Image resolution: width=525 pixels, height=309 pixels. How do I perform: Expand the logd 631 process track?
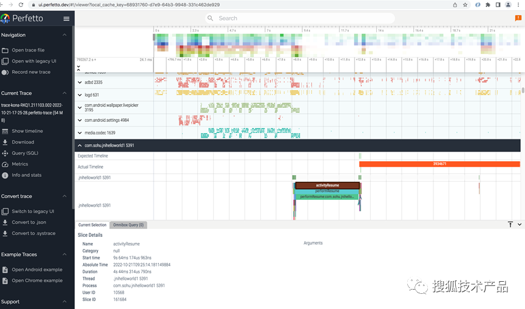pyautogui.click(x=80, y=95)
